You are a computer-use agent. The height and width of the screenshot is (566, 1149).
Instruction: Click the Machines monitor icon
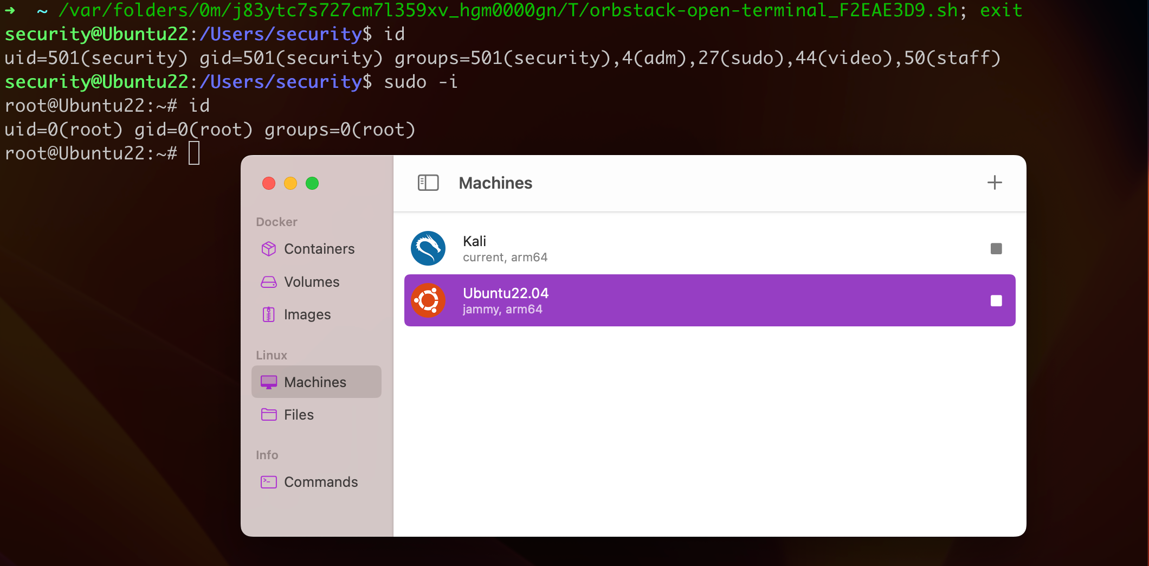(x=269, y=382)
